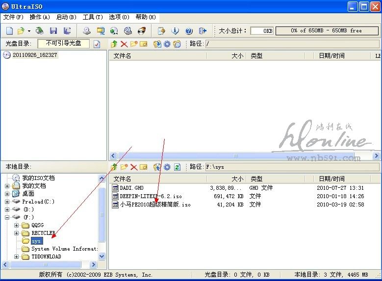The image size is (382, 281).
Task: Select the DEEPIN-LITEXP-6.2.iso file
Action: point(151,196)
